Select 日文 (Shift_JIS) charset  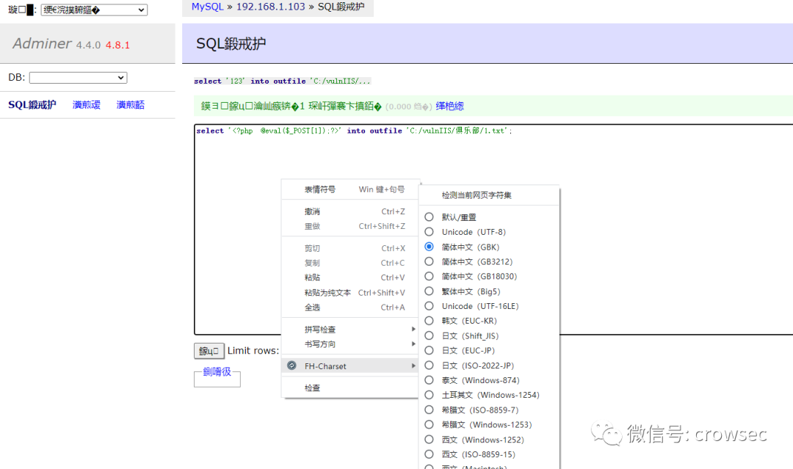(x=429, y=335)
